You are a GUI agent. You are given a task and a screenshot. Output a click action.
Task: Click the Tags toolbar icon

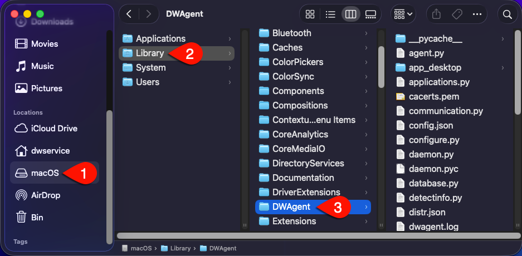457,14
